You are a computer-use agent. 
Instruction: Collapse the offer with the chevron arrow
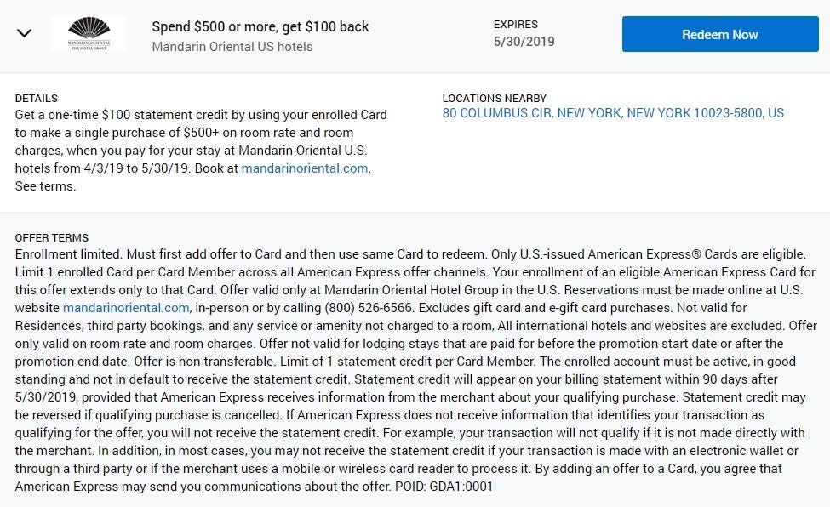coord(24,34)
